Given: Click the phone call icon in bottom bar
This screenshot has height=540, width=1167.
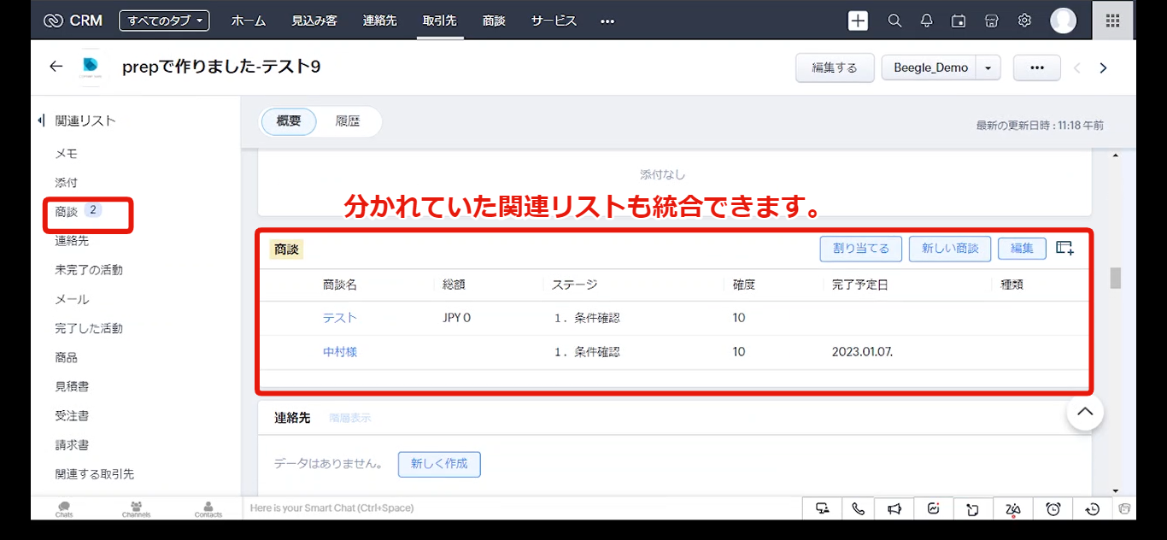Looking at the screenshot, I should tap(859, 508).
